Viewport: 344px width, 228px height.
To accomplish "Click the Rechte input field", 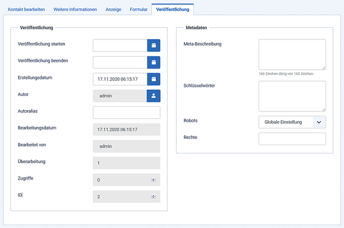I will (292, 139).
